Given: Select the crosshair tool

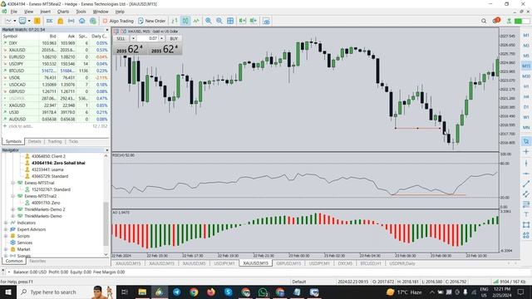Looking at the screenshot, I should (x=526, y=151).
